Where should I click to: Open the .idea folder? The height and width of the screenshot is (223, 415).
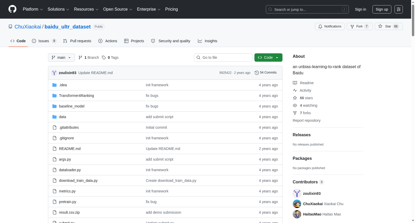63,85
